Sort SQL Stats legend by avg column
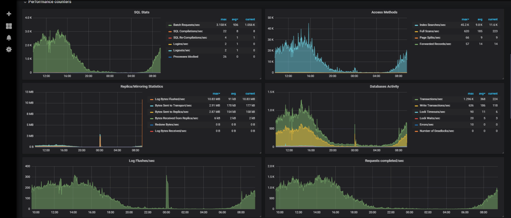Screen dimensions: 511x218 pyautogui.click(x=235, y=19)
